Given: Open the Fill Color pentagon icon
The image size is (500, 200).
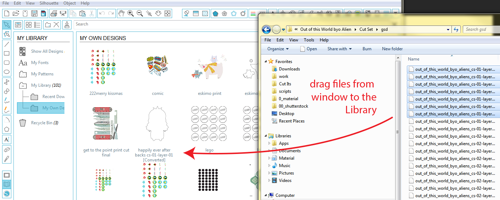Looking at the screenshot, I should tap(215, 13).
